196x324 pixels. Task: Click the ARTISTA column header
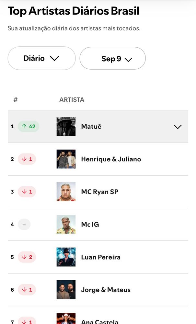[x=72, y=99]
